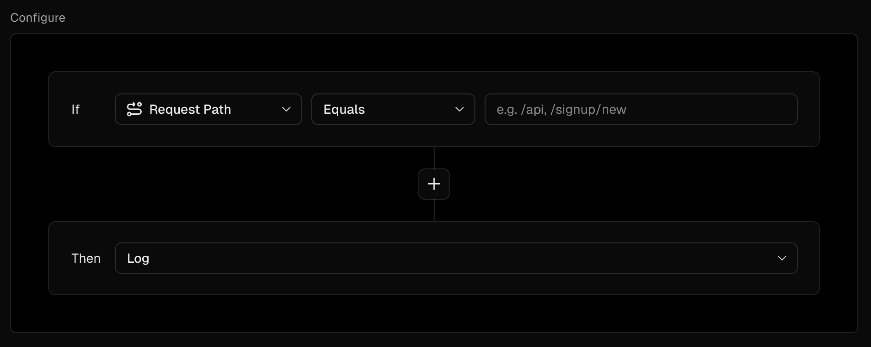871x347 pixels.
Task: Click the "If" condition label
Action: click(x=76, y=109)
